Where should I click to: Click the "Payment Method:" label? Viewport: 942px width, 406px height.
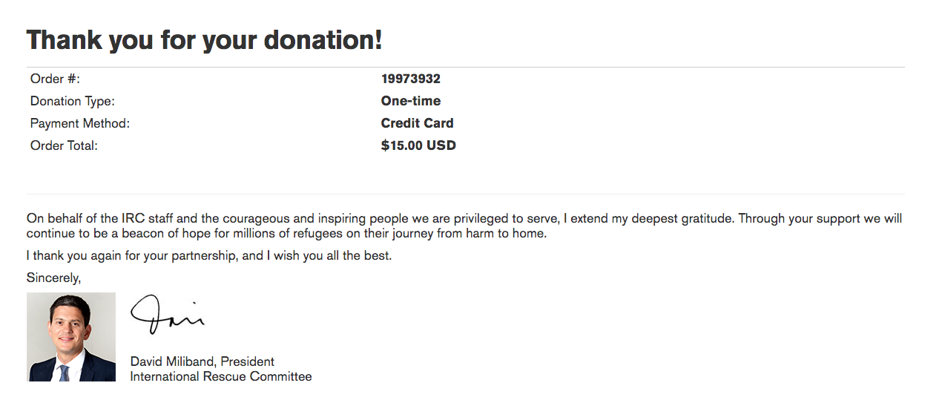click(80, 123)
